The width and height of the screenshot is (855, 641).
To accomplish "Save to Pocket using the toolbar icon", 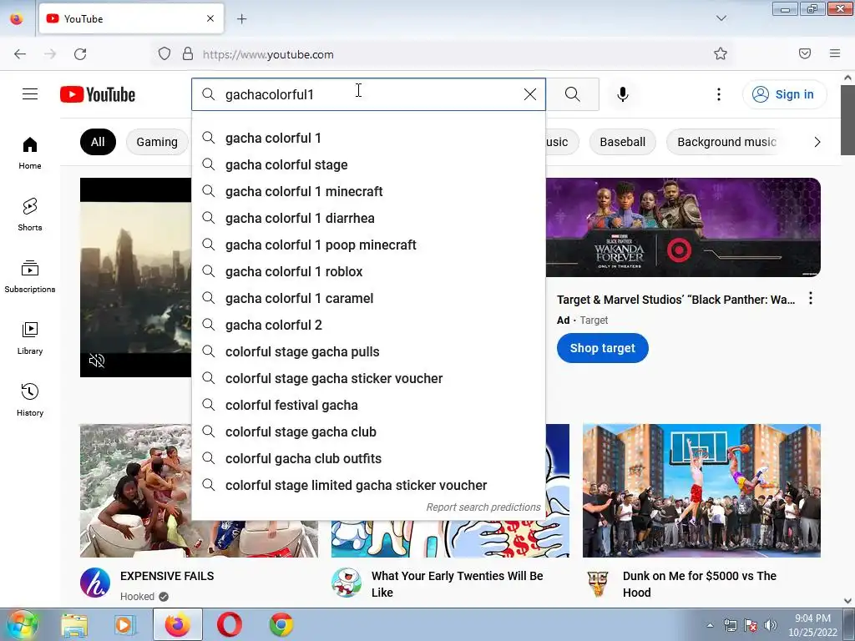I will 804,53.
